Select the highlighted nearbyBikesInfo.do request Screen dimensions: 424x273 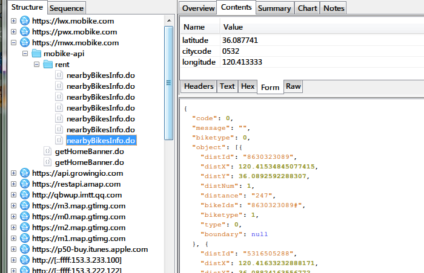pyautogui.click(x=101, y=141)
